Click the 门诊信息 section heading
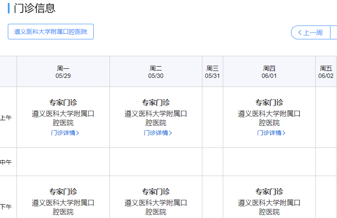This screenshot has width=337, height=218. 35,8
